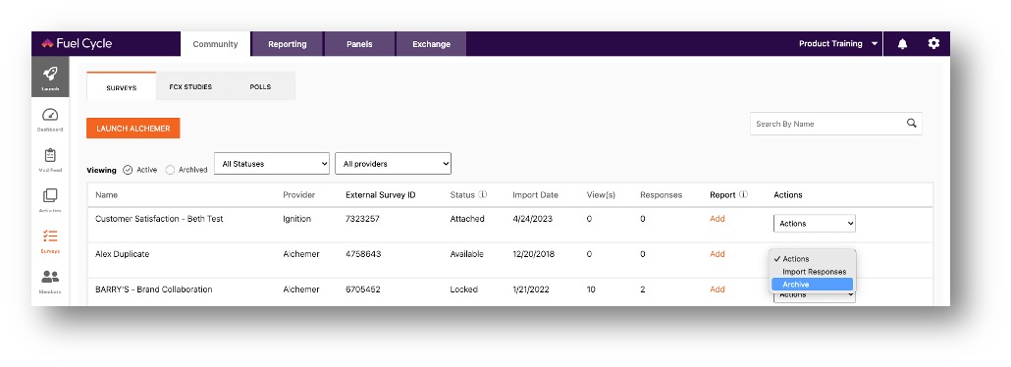The image size is (1011, 367).
Task: Select the SURVEYS sub-tab
Action: point(121,87)
